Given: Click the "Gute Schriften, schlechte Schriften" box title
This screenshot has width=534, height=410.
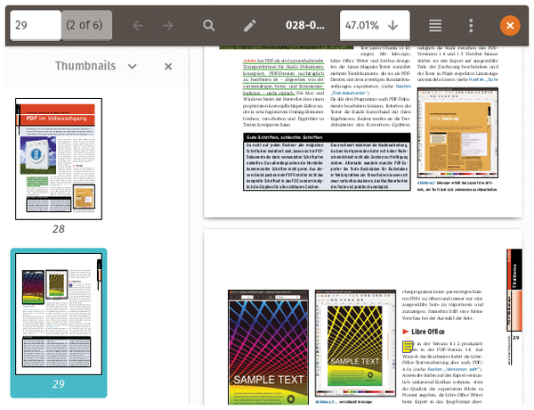Looking at the screenshot, I should pyautogui.click(x=285, y=137).
